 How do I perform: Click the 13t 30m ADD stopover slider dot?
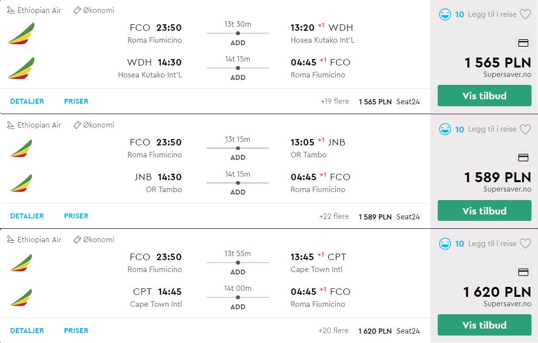pyautogui.click(x=238, y=33)
